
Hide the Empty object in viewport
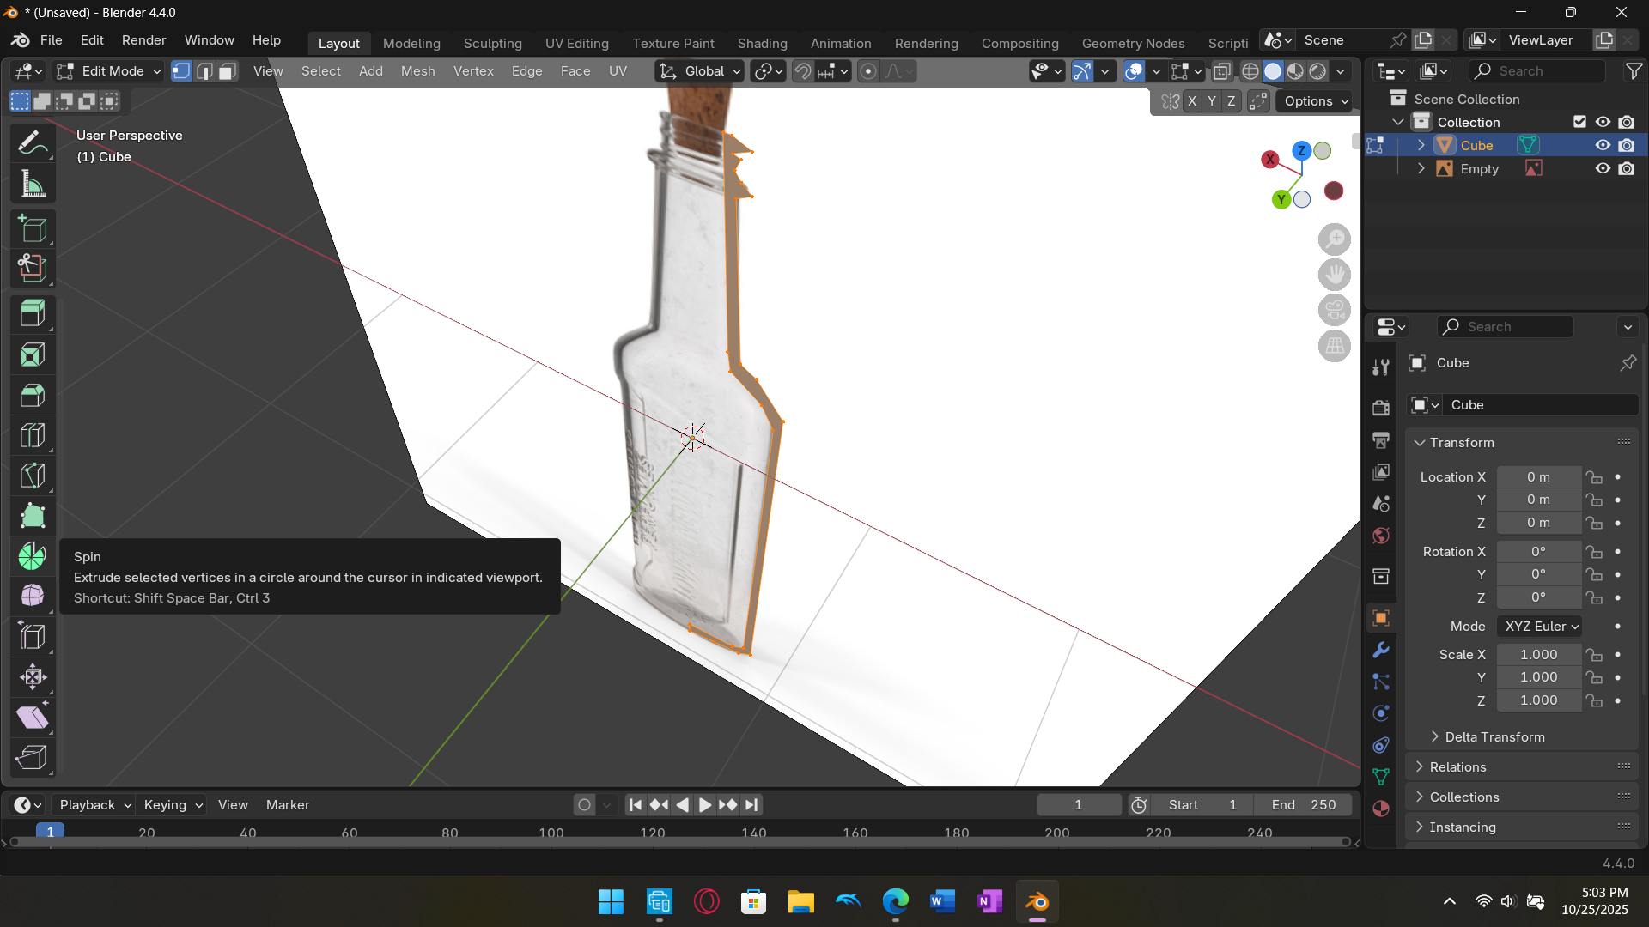pos(1603,168)
